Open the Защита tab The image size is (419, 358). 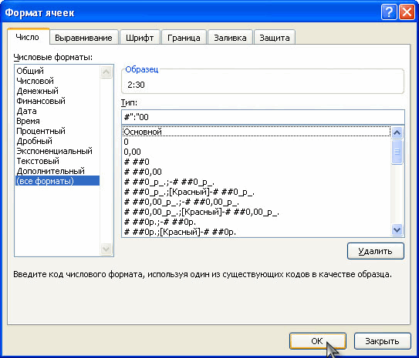pyautogui.click(x=275, y=38)
